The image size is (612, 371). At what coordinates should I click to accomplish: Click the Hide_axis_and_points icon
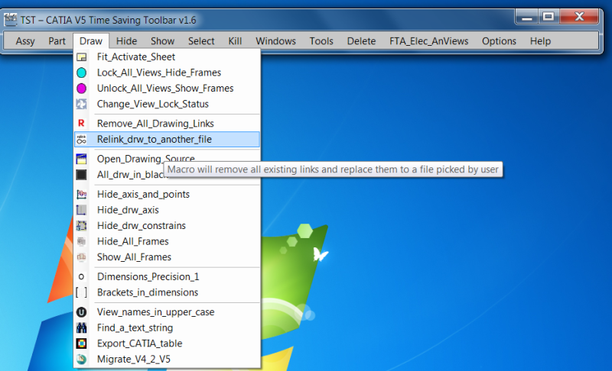click(82, 194)
